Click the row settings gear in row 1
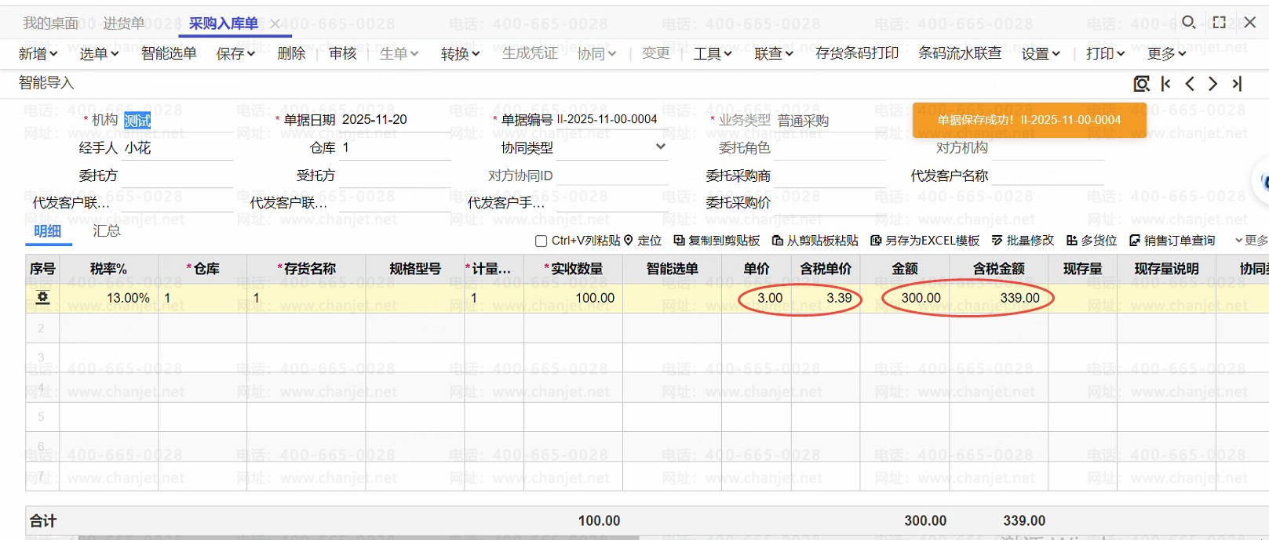 pos(42,298)
